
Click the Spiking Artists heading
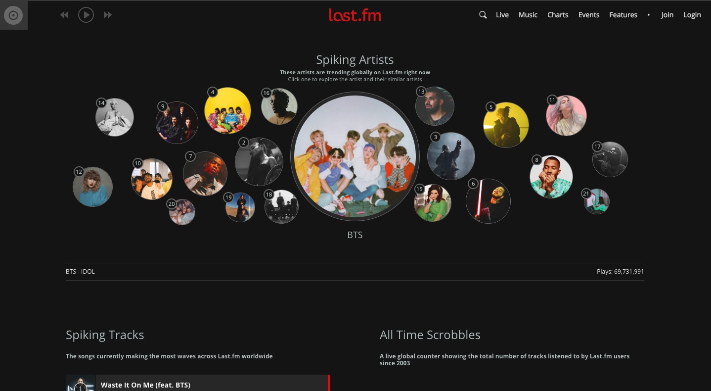tap(355, 59)
